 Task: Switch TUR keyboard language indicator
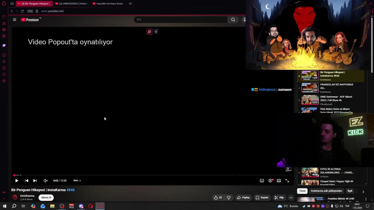(347, 206)
